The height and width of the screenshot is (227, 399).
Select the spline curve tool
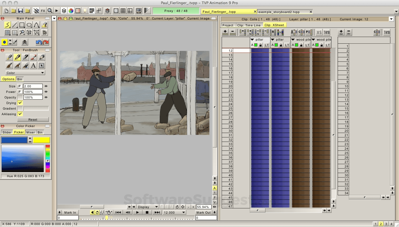37,25
